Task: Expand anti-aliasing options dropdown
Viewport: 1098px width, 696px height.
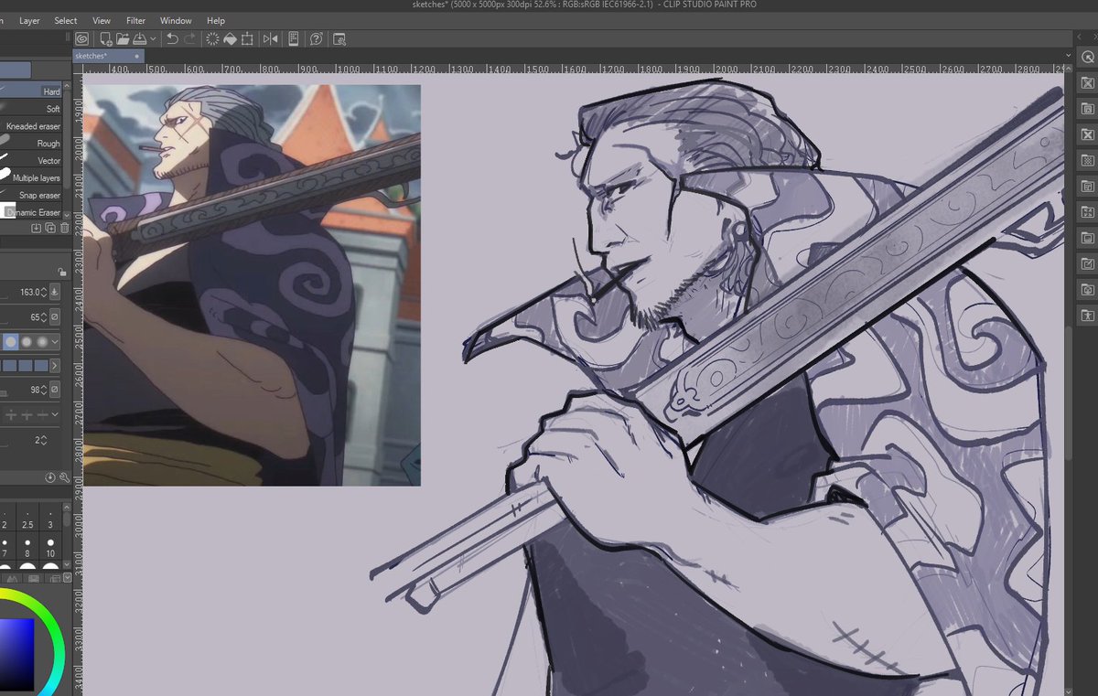Action: coord(55,342)
